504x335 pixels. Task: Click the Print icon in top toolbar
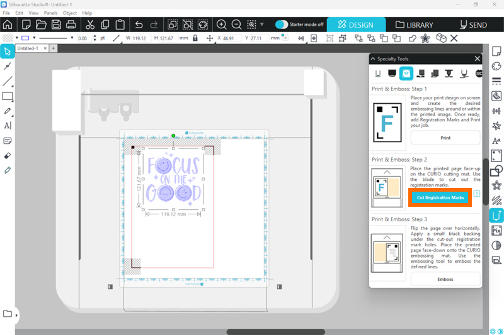click(x=71, y=25)
